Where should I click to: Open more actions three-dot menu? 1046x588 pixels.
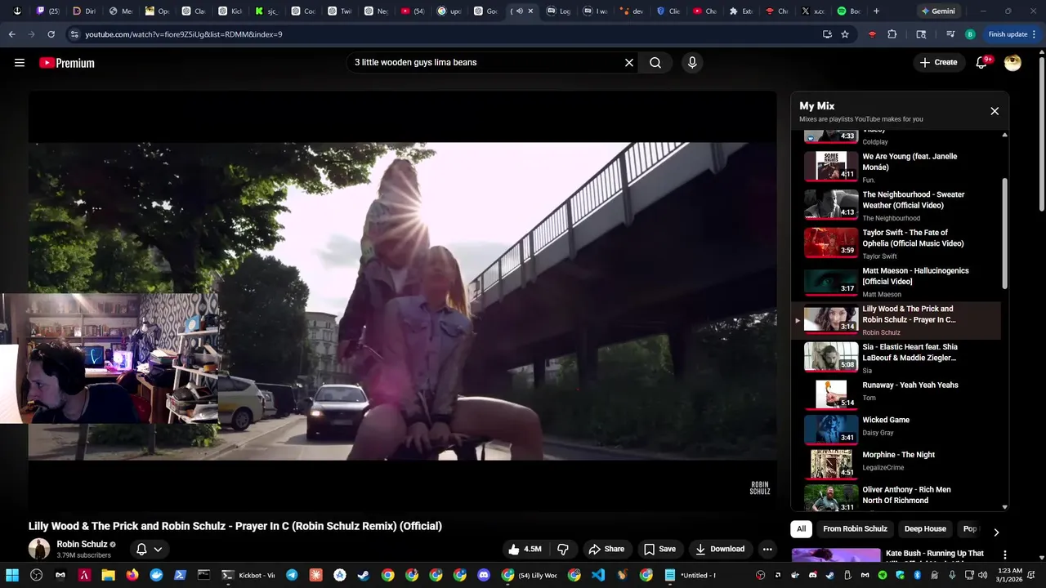click(x=767, y=549)
